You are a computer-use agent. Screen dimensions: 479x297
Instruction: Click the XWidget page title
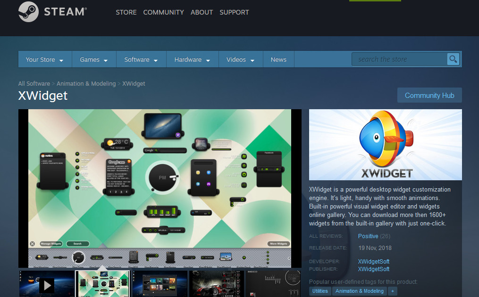pyautogui.click(x=43, y=96)
